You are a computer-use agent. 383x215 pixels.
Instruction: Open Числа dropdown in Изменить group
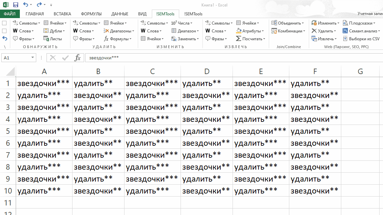pyautogui.click(x=182, y=23)
